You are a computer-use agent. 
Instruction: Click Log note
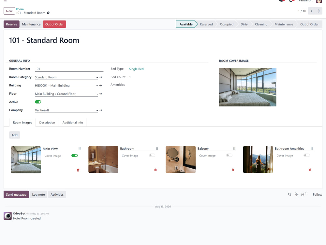(x=38, y=195)
